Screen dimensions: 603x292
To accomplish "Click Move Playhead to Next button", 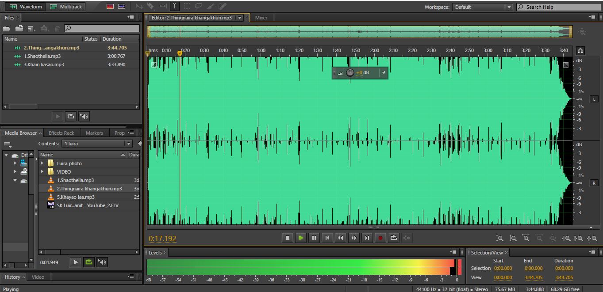I will tap(367, 238).
